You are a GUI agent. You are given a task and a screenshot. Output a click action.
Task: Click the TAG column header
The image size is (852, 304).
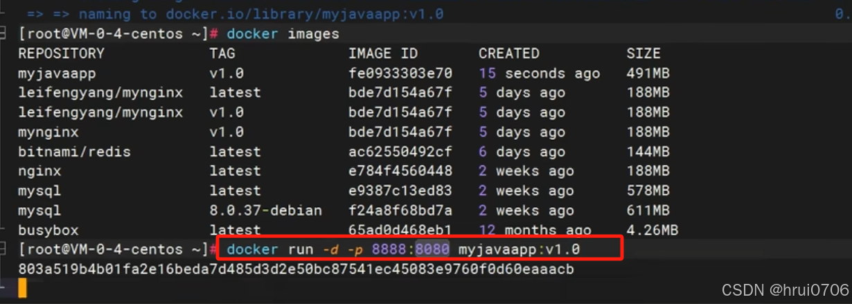point(222,53)
